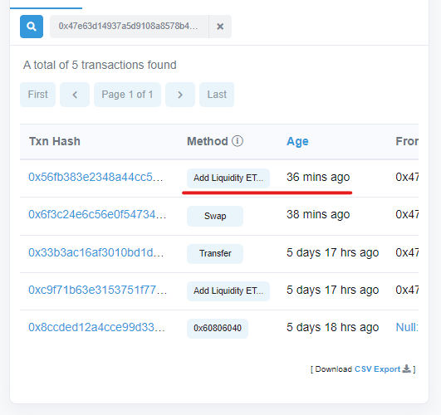Open transaction 0xc9f71b63e3153751f77
Image resolution: width=441 pixels, height=415 pixels.
pyautogui.click(x=98, y=290)
